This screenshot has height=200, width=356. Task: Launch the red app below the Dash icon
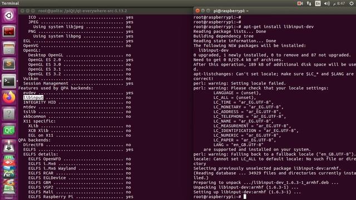9,32
